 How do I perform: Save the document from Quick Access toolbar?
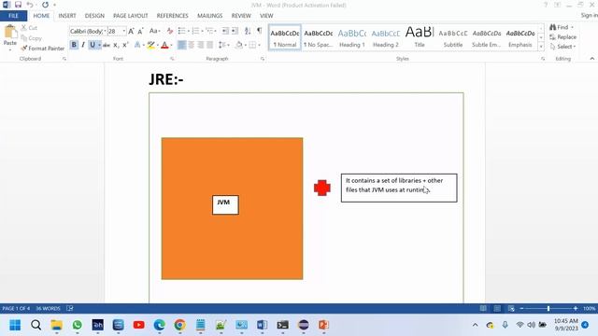click(x=18, y=5)
